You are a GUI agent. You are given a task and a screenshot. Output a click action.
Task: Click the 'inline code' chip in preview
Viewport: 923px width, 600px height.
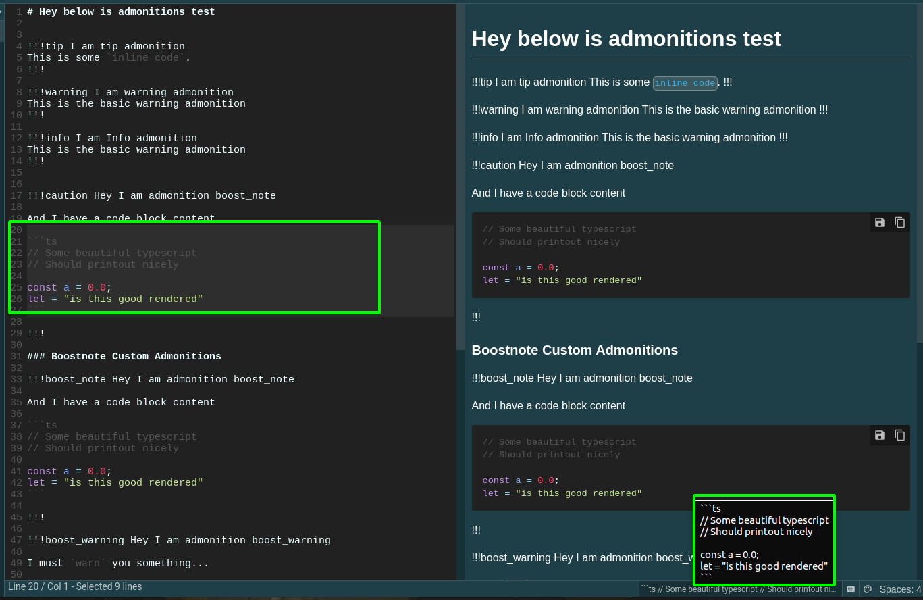point(685,83)
